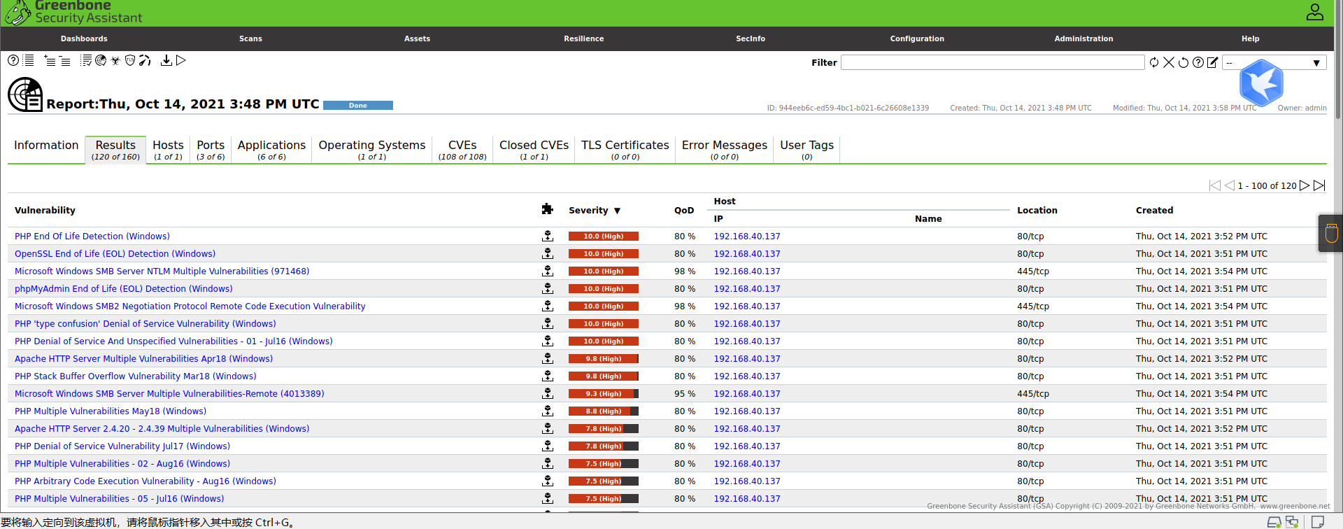1343x529 pixels.
Task: Click 8.8 (High) severity bar
Action: (604, 411)
